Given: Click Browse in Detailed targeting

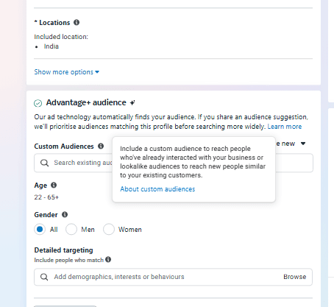Looking at the screenshot, I should click(295, 277).
